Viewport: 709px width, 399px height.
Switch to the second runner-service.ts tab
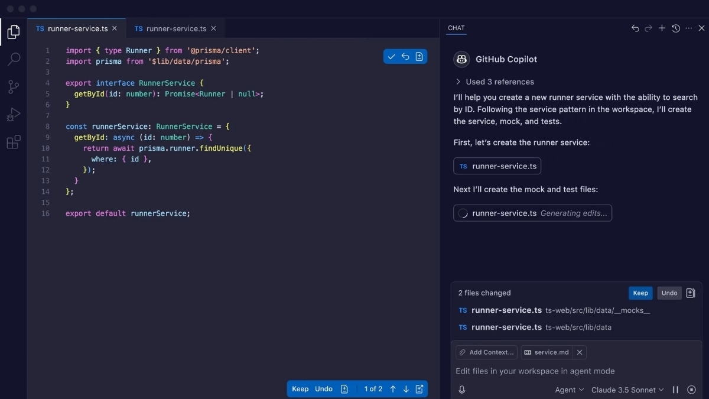[176, 28]
